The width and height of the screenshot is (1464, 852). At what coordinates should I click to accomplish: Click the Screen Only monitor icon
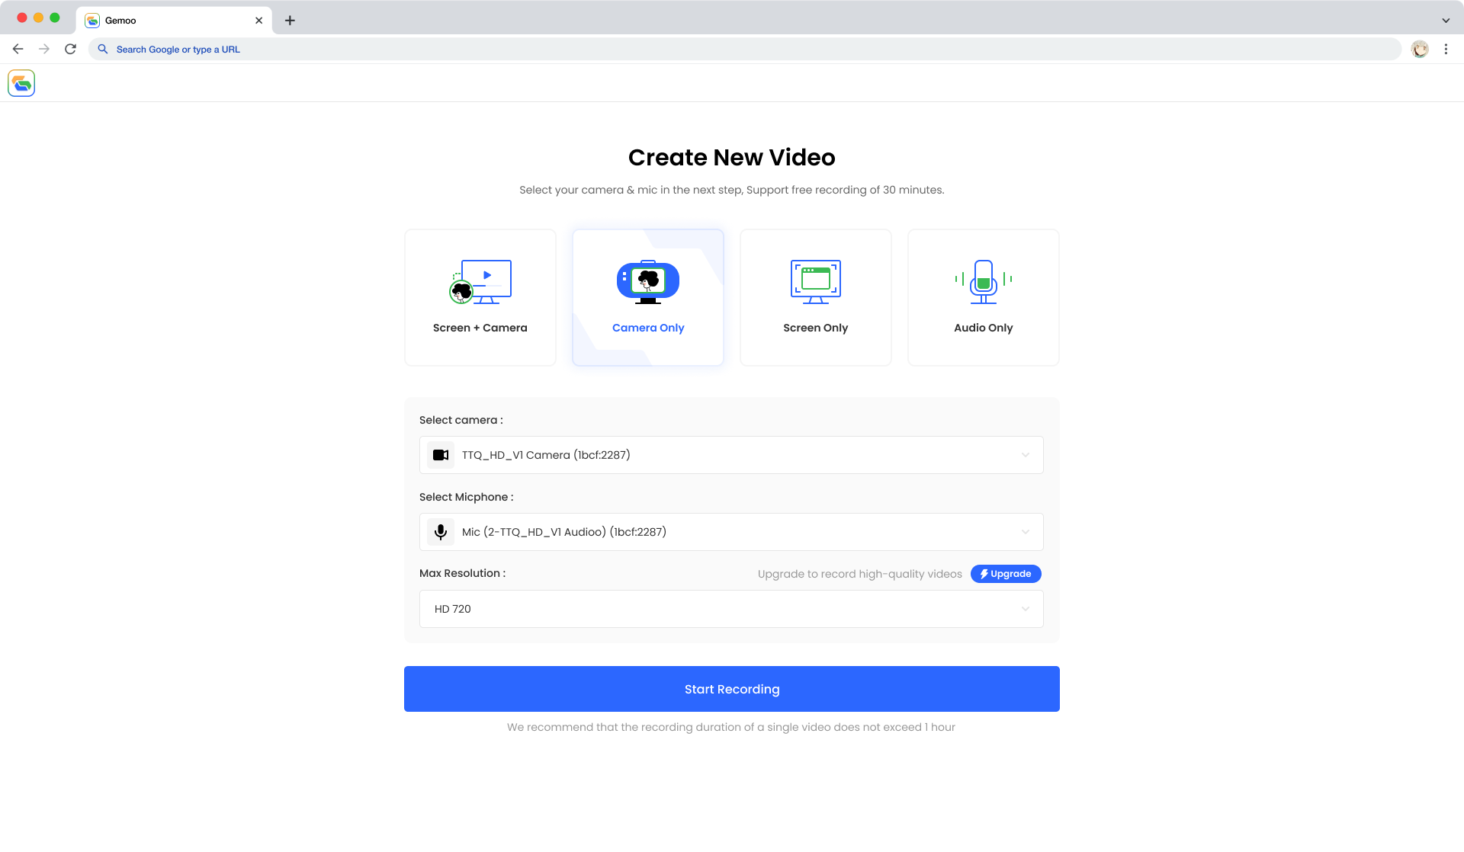click(x=815, y=281)
